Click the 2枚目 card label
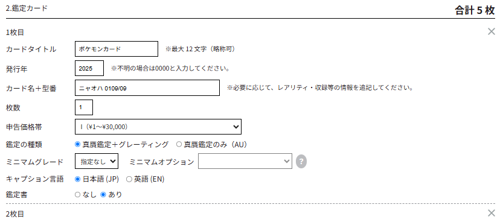This screenshot has width=503, height=222. [x=14, y=214]
